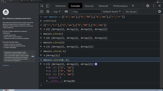Open DevTools settings gear in top bar
Viewport: 163px width, 91px height.
[x=148, y=6]
